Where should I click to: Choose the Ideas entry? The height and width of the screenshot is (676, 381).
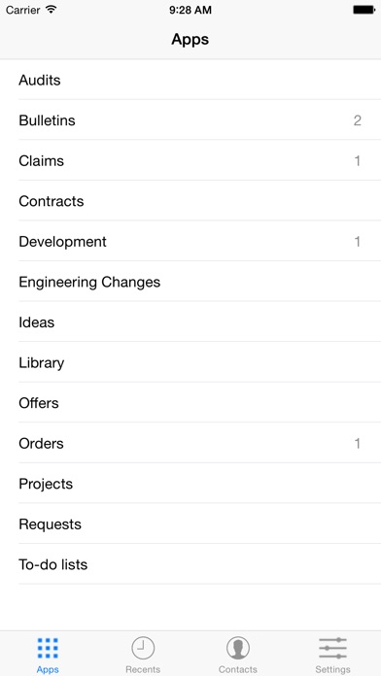click(190, 322)
